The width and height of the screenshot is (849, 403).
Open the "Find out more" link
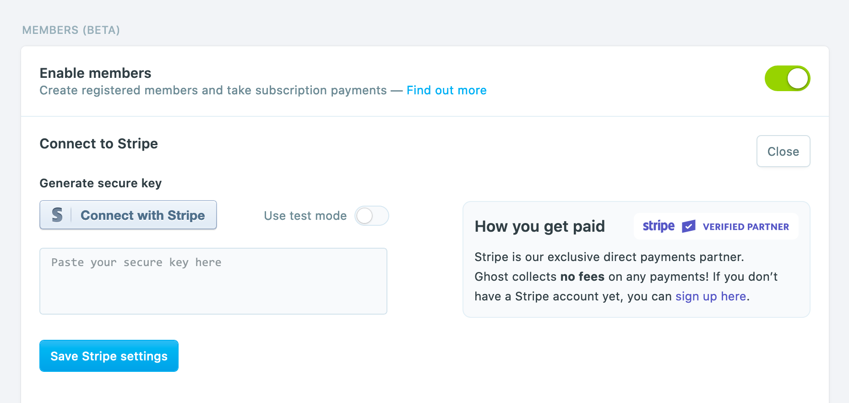pos(446,90)
